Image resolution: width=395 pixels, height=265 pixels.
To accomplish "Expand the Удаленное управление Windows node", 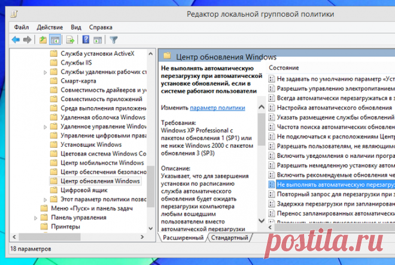I will coord(45,127).
